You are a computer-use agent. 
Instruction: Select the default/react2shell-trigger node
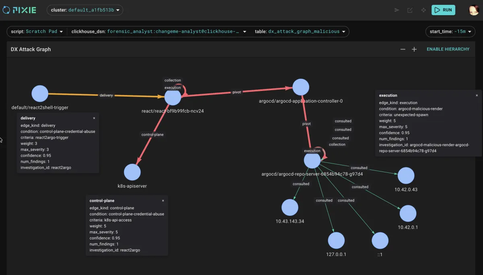pyautogui.click(x=40, y=93)
